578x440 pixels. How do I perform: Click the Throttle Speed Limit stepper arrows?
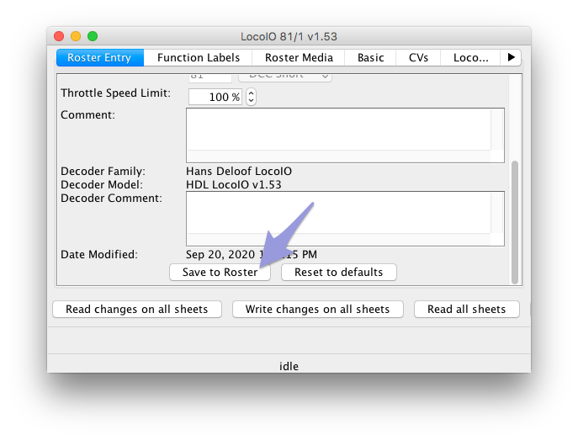(x=251, y=97)
